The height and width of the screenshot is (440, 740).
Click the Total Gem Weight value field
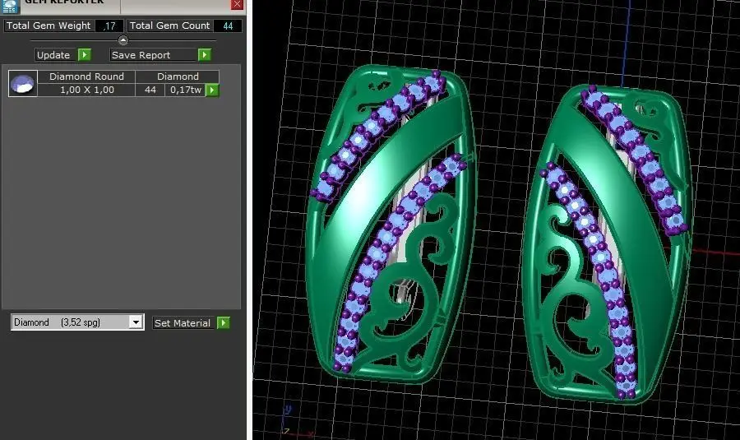(x=109, y=26)
